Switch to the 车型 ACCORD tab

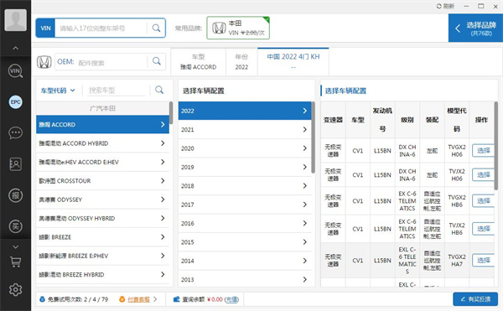[x=198, y=62]
